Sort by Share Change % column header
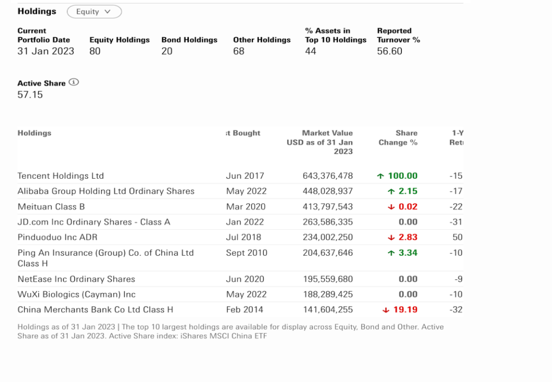 [398, 138]
